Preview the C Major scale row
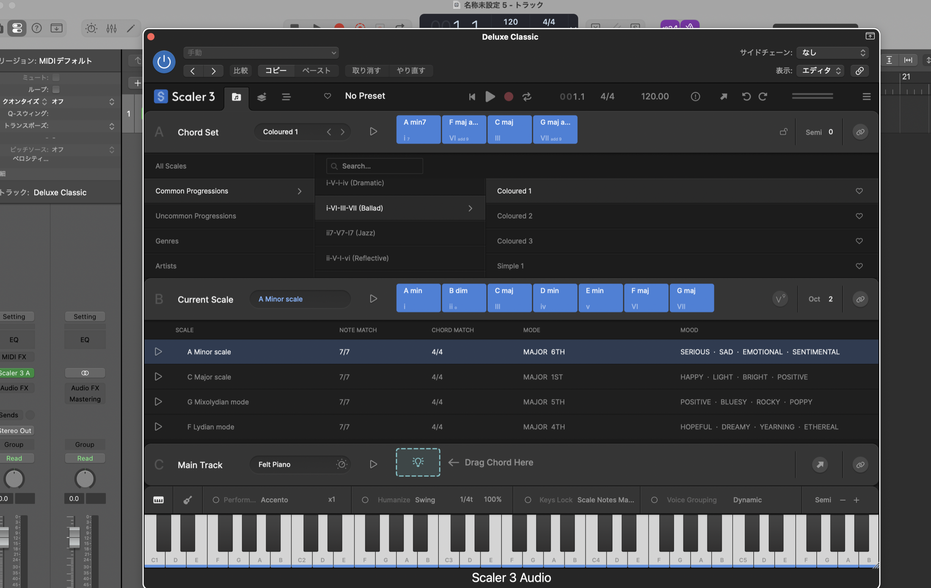The height and width of the screenshot is (588, 931). pos(158,376)
